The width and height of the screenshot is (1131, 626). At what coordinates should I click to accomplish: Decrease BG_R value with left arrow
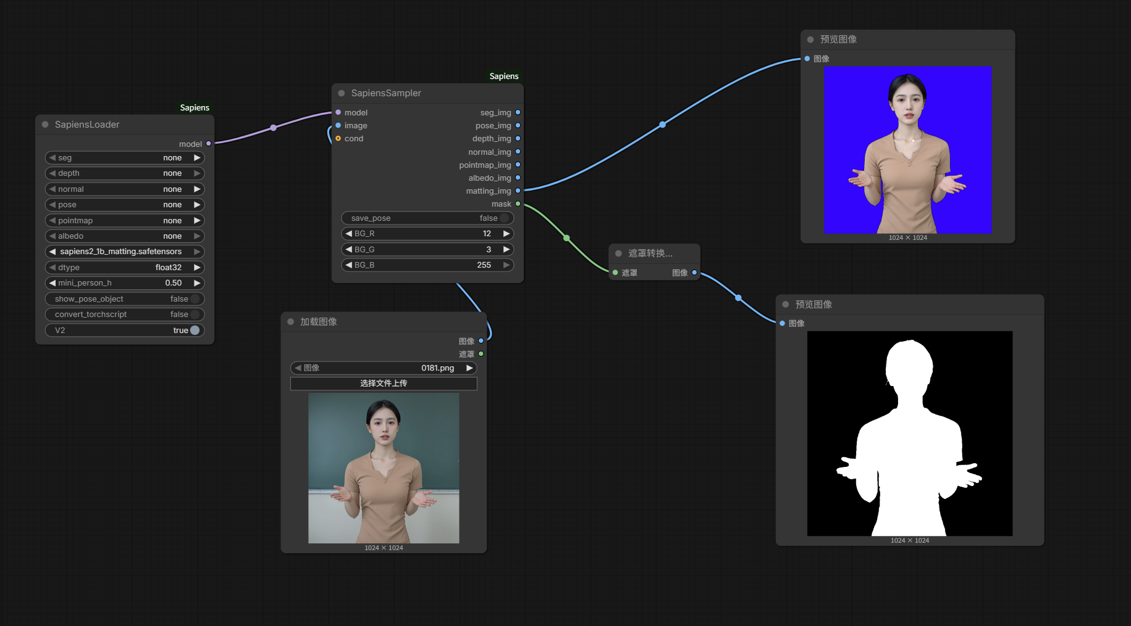[x=349, y=234]
